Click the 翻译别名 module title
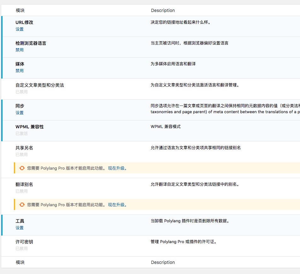 [24, 184]
